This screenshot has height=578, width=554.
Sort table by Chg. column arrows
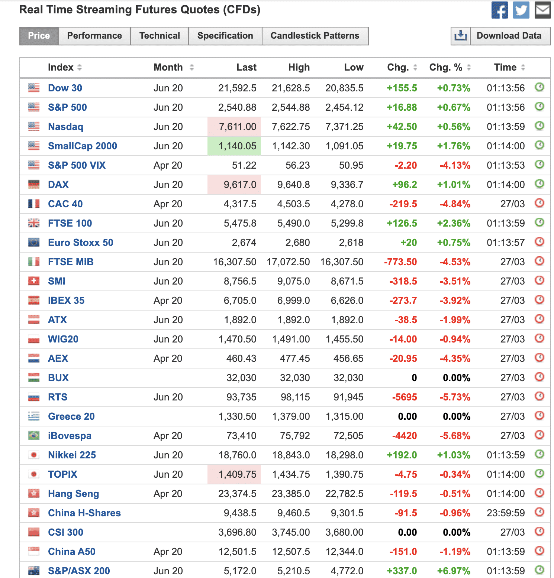(415, 67)
